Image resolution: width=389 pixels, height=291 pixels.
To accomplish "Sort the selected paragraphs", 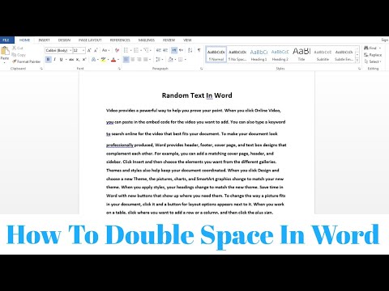I will click(190, 50).
